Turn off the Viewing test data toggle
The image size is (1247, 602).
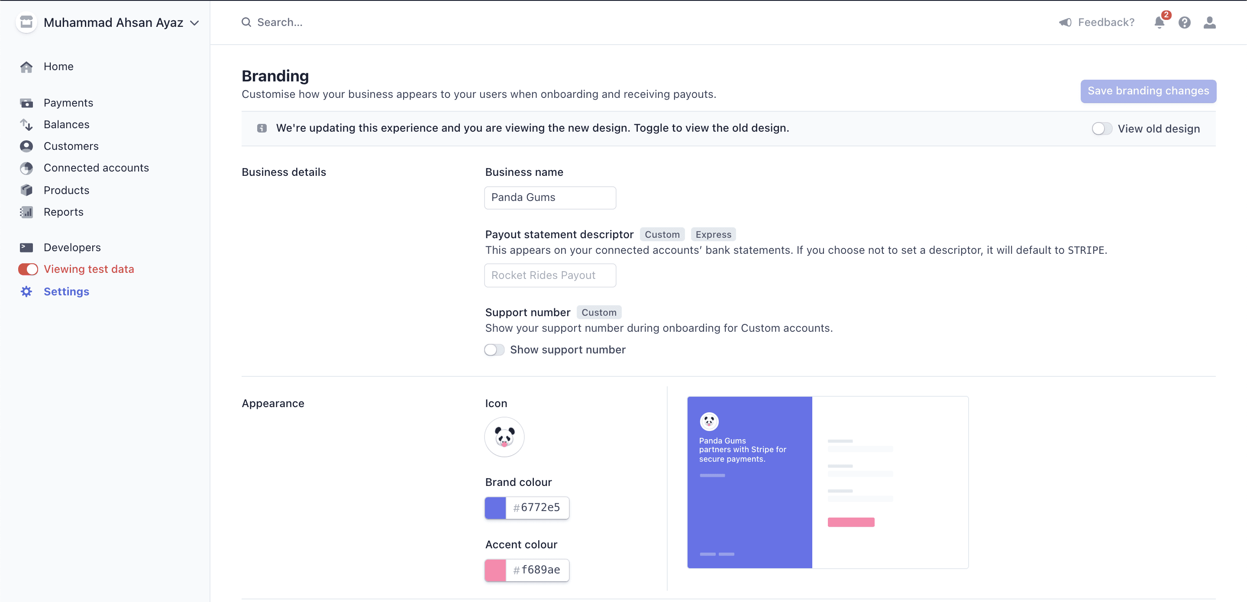coord(28,269)
